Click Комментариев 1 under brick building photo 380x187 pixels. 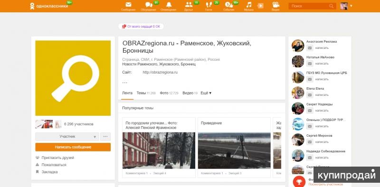(137, 173)
